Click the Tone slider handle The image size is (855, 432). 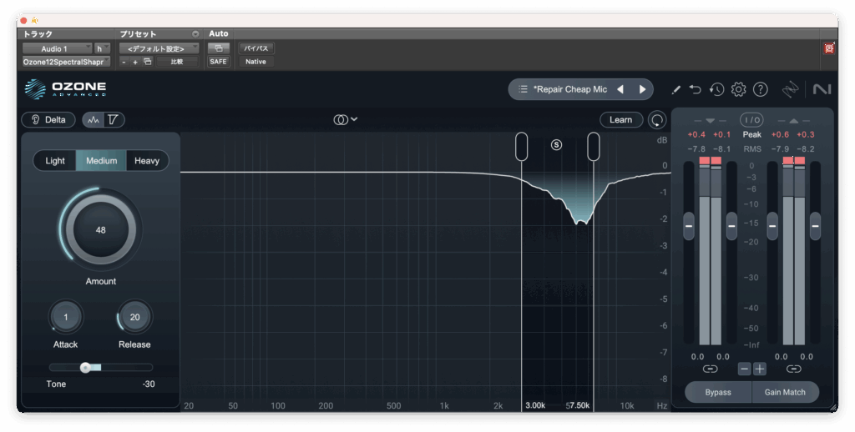click(x=85, y=367)
